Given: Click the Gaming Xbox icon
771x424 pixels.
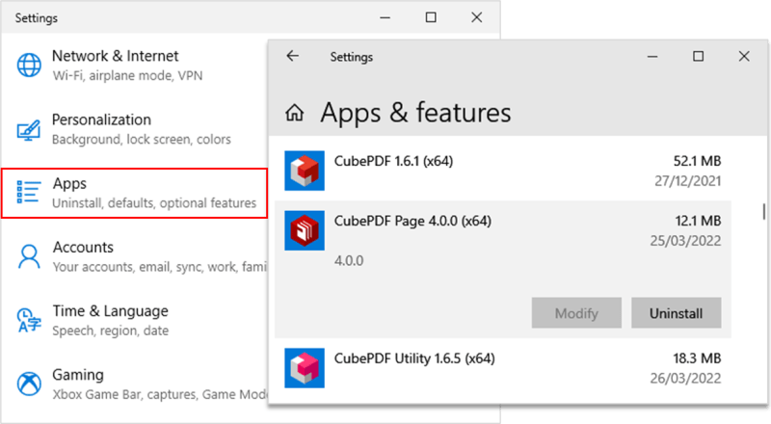Looking at the screenshot, I should coord(29,384).
